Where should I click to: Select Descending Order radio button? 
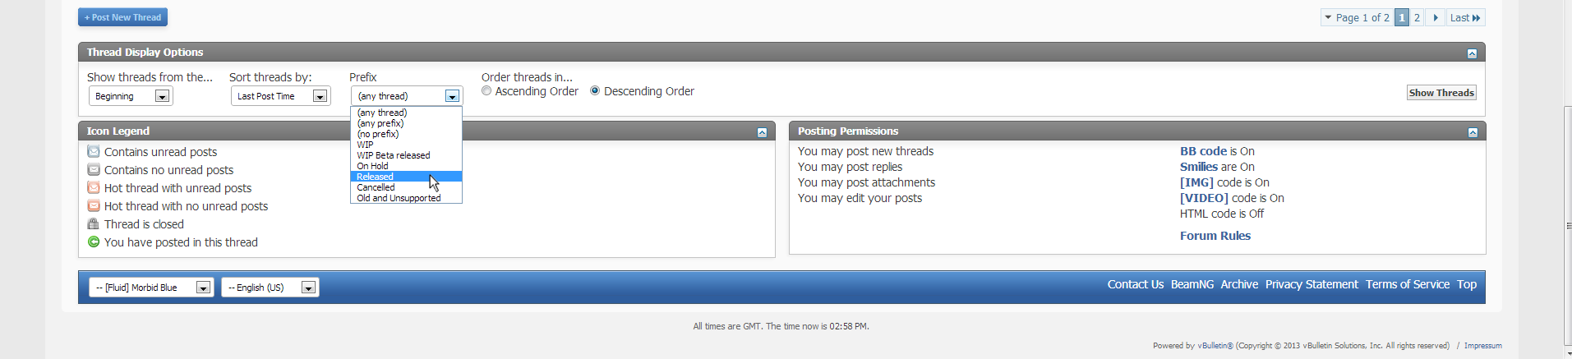[x=595, y=91]
